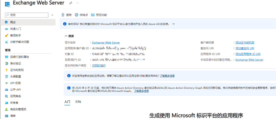This screenshot has height=119, width=276.
Task: Collapse the 概要 section chevron
Action: pyautogui.click(x=66, y=36)
